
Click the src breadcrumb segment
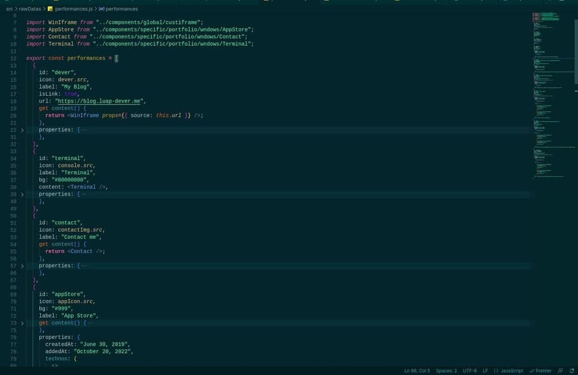click(9, 9)
